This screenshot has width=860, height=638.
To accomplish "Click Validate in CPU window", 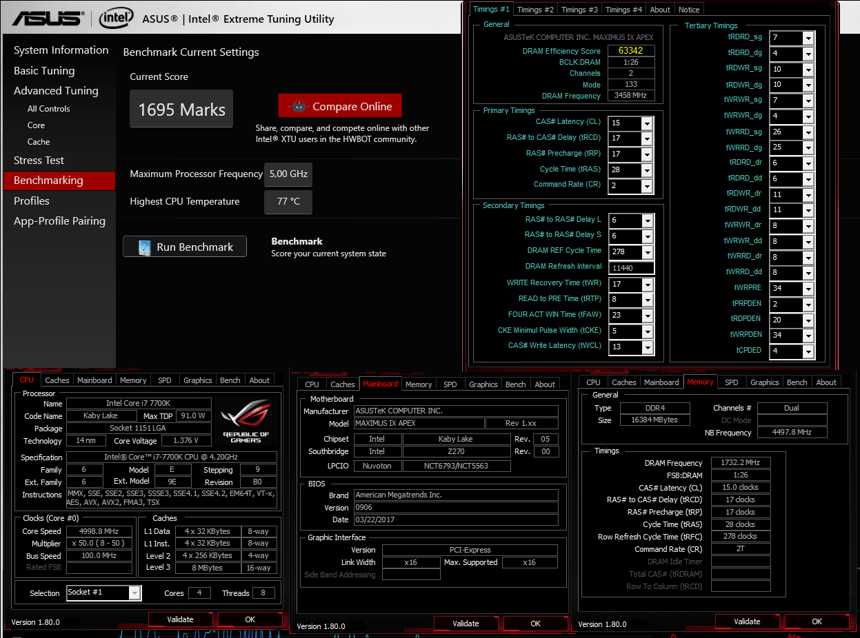I will [181, 619].
